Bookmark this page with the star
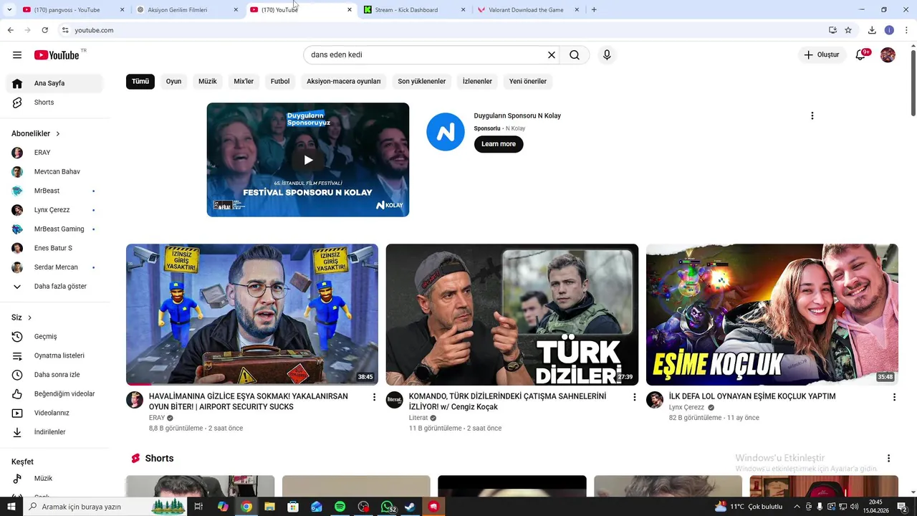The image size is (917, 516). click(x=848, y=30)
